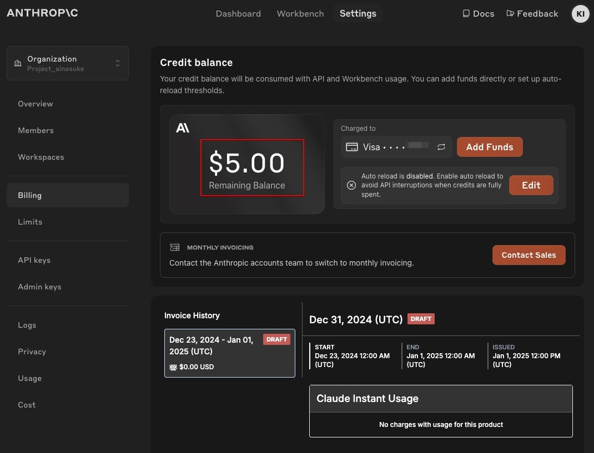Click the $5.00 remaining balance amount
This screenshot has height=453, width=594.
click(246, 162)
